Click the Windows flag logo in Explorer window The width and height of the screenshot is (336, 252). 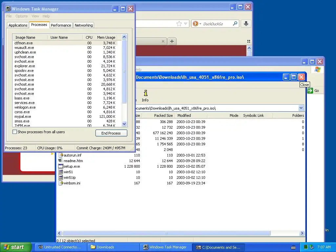click(318, 70)
